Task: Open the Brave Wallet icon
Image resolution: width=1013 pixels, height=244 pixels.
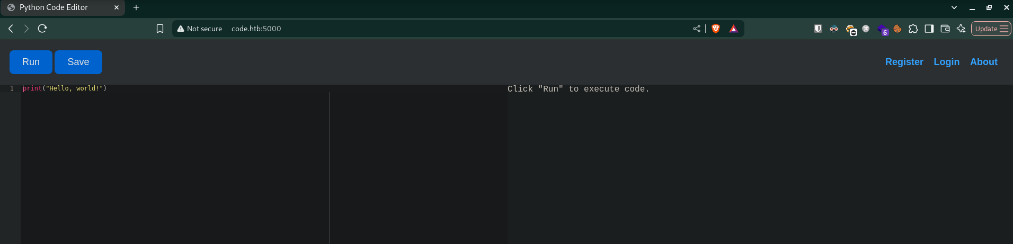Action: (x=945, y=29)
